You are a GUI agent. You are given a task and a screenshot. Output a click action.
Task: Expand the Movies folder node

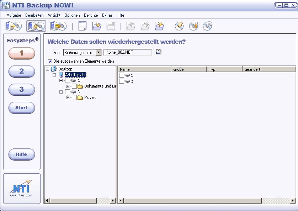click(68, 98)
